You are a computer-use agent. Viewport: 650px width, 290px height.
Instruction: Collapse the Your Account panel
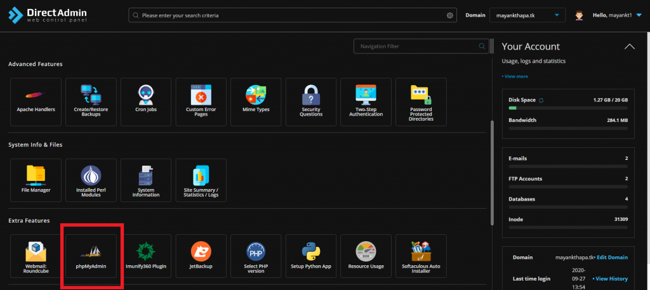[629, 46]
